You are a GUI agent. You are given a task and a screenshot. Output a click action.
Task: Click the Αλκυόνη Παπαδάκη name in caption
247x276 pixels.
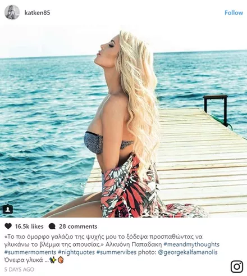[x=134, y=245]
